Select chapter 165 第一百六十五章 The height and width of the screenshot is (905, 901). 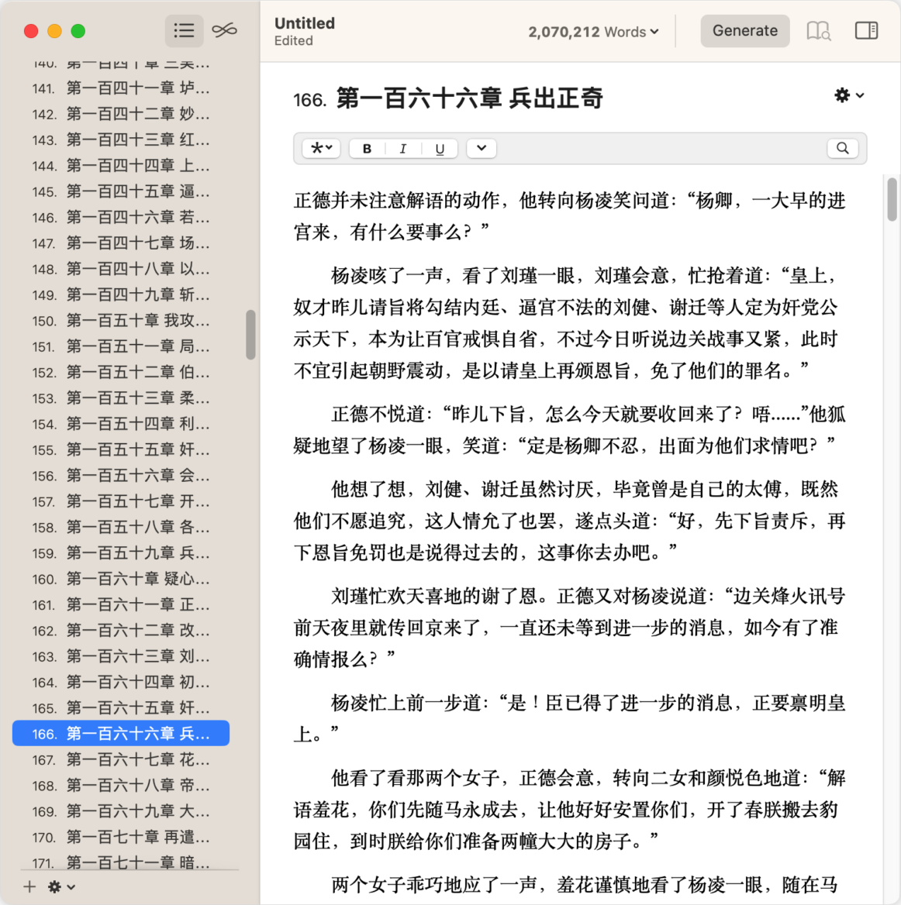tap(121, 708)
